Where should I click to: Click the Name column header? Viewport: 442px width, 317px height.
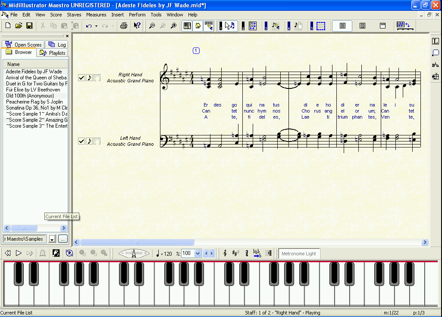click(x=35, y=64)
